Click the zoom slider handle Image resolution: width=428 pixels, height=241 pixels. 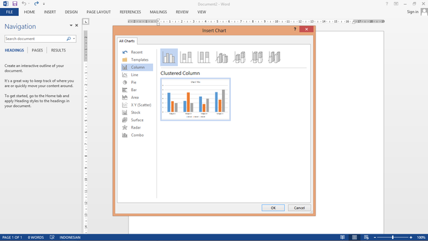point(393,238)
